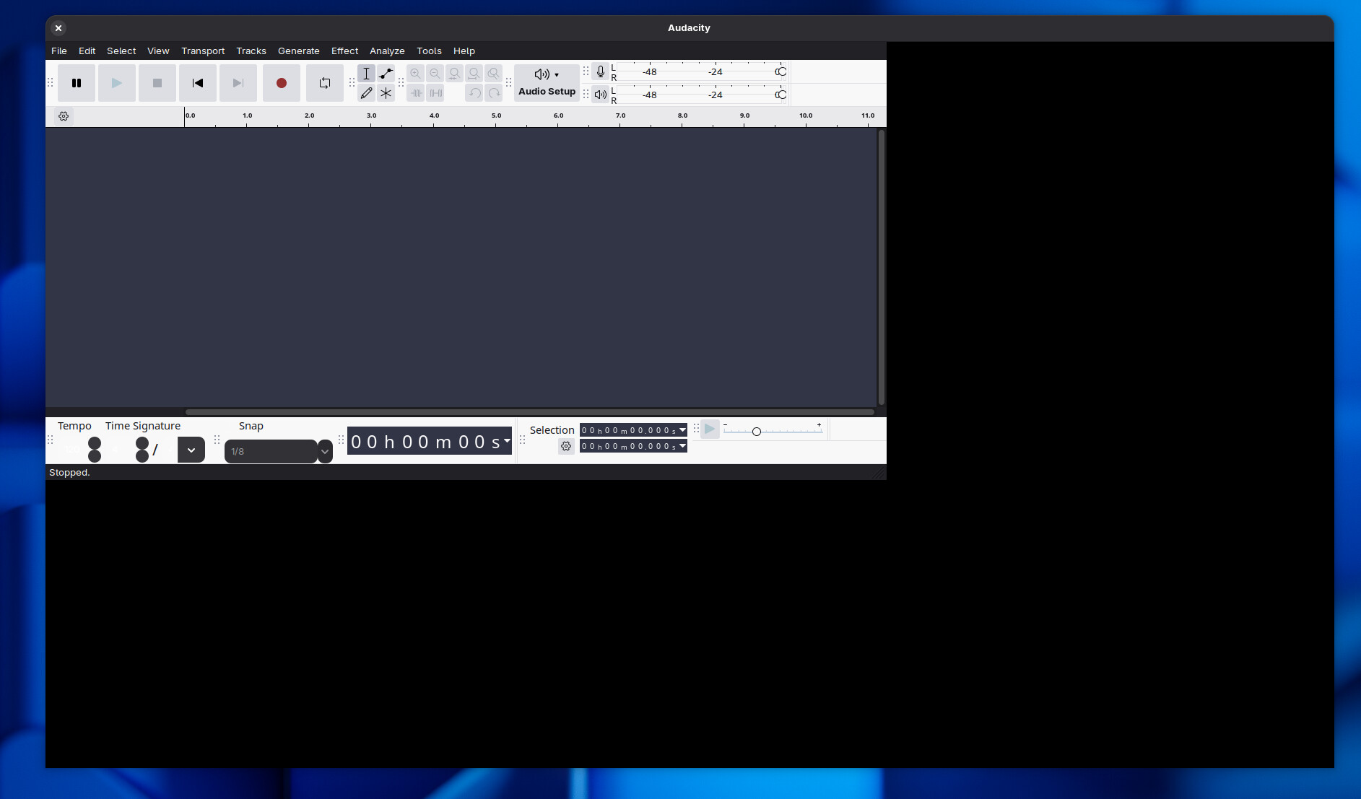Expand the Snap 1/8 dropdown
This screenshot has width=1361, height=799.
point(325,451)
